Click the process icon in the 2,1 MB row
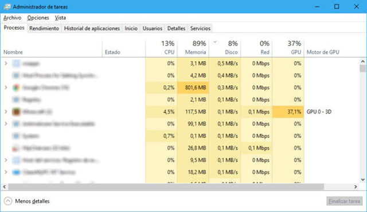The height and width of the screenshot is (212, 367). tap(16, 99)
